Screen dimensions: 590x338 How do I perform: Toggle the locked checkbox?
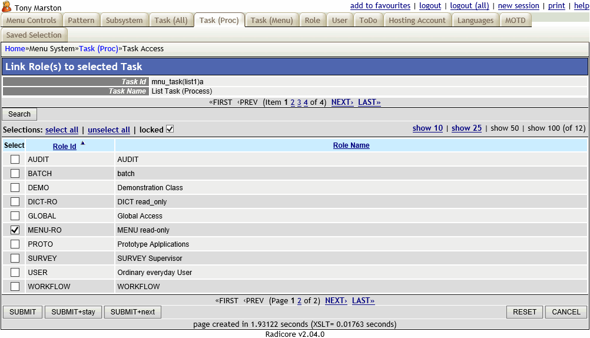(170, 130)
